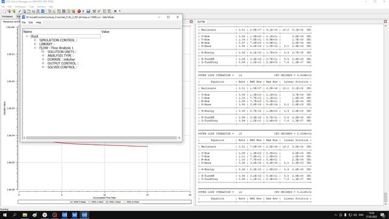Collapse the FLOW : Flow Analysis 1 node
Viewport: 389px width, 219px height.
[35, 47]
